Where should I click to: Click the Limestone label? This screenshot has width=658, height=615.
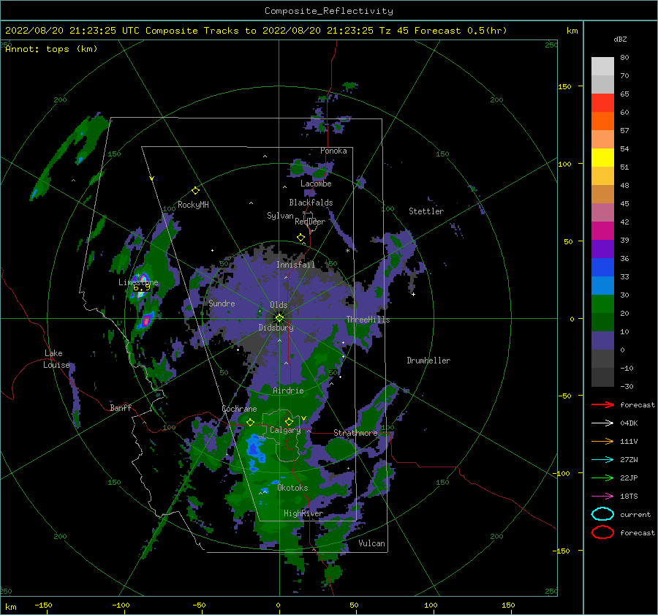tap(138, 282)
